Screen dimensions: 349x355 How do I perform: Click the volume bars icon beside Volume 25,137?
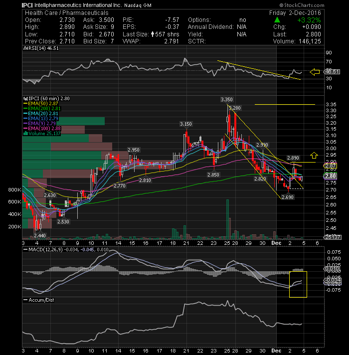tap(25, 134)
